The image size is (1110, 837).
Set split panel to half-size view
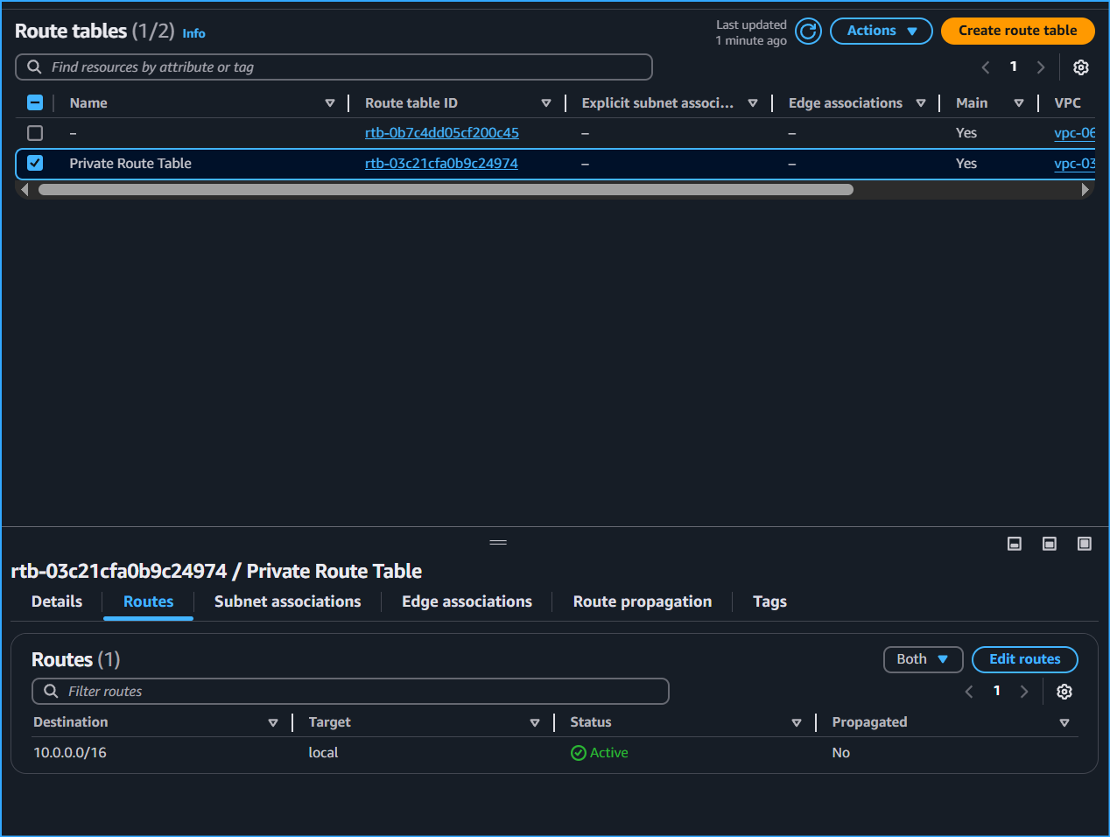click(1050, 544)
